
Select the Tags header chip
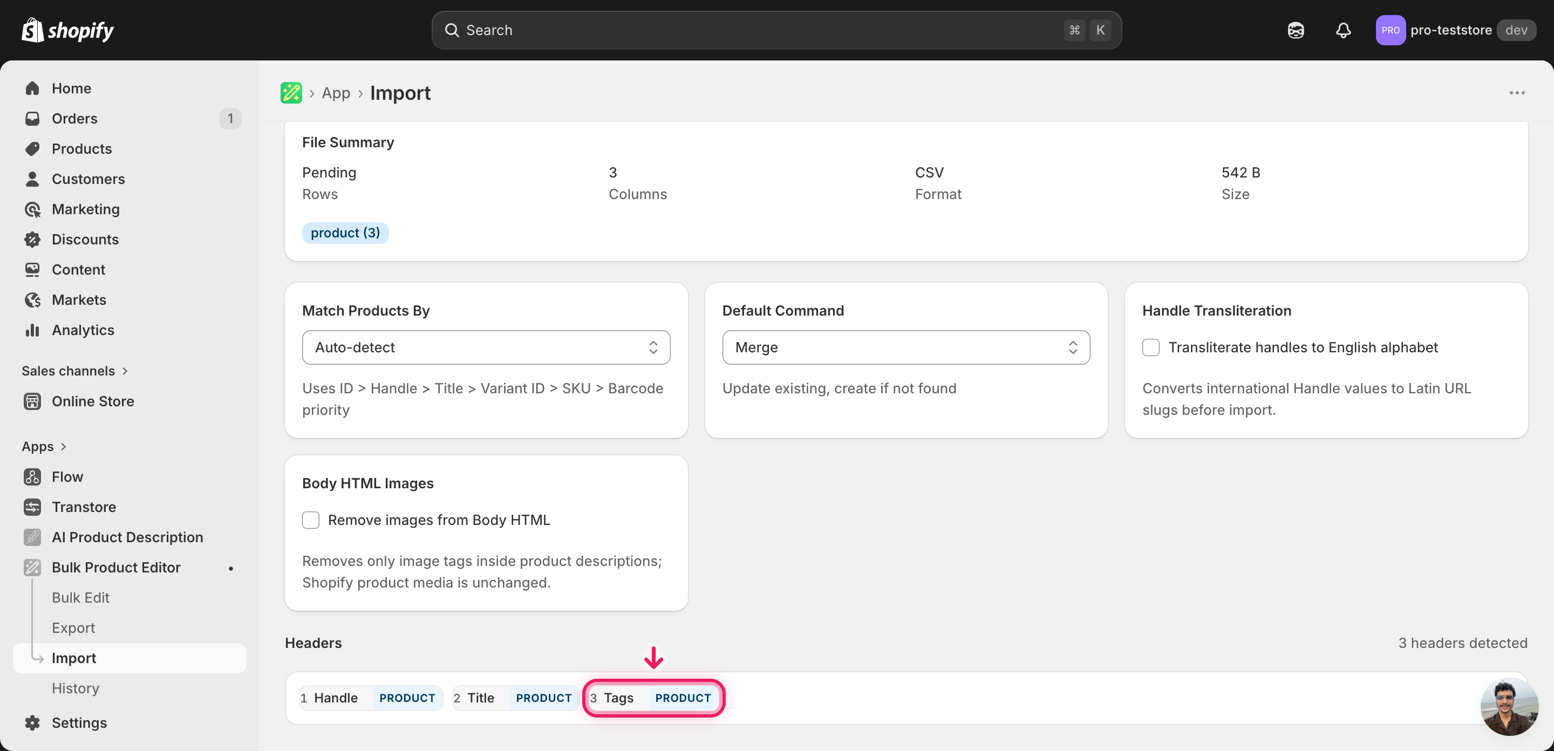click(x=653, y=697)
